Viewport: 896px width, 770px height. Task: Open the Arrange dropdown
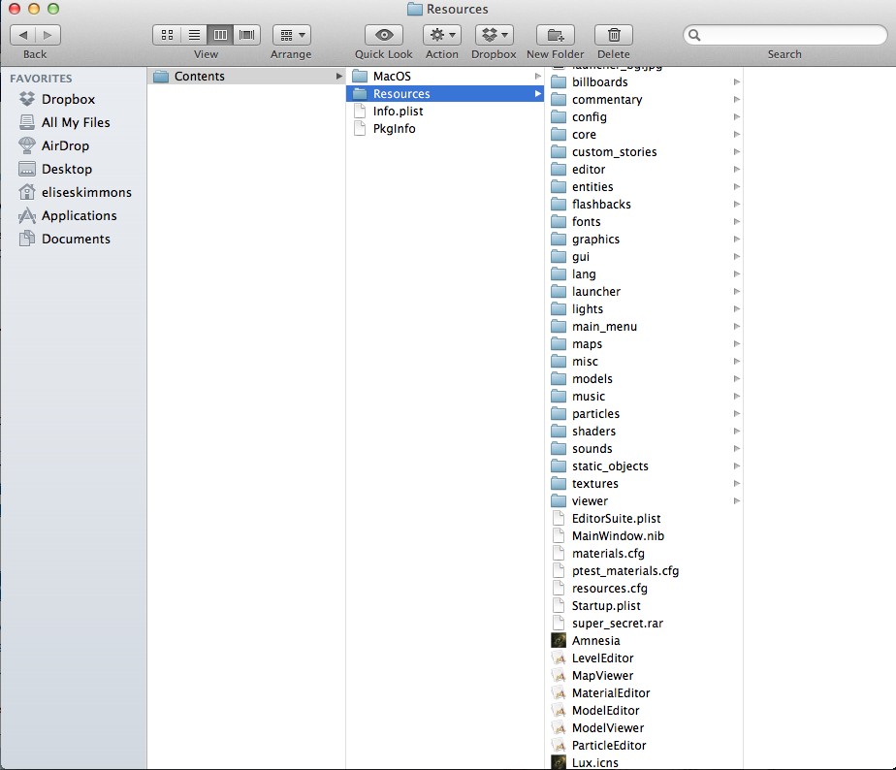pos(291,35)
